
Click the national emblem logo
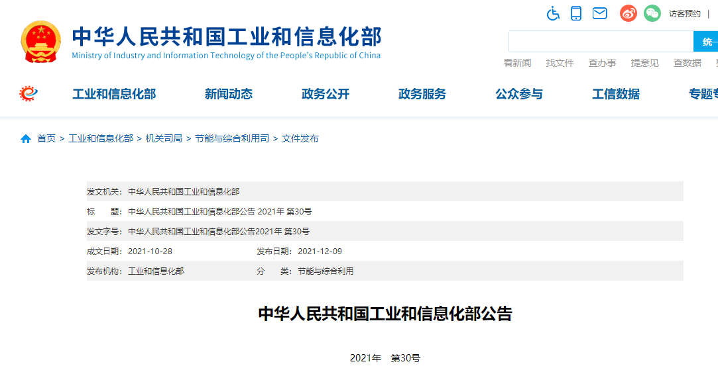pyautogui.click(x=41, y=41)
